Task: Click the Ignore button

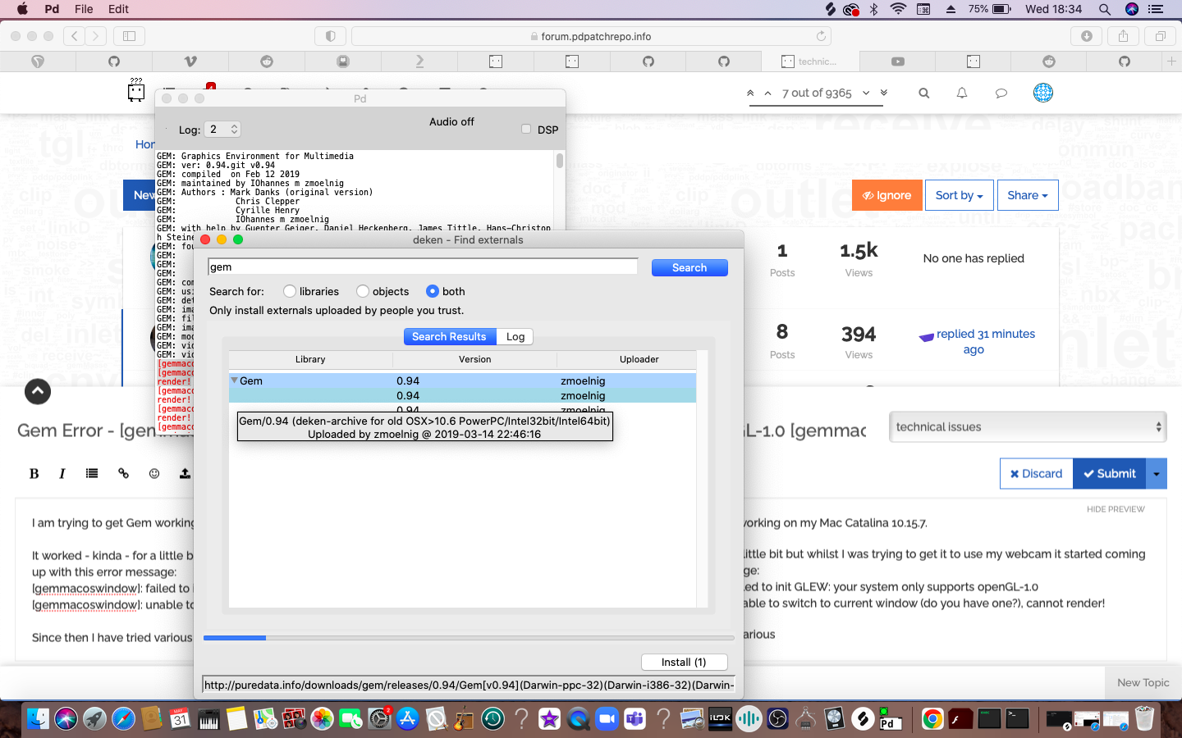Action: (x=886, y=195)
